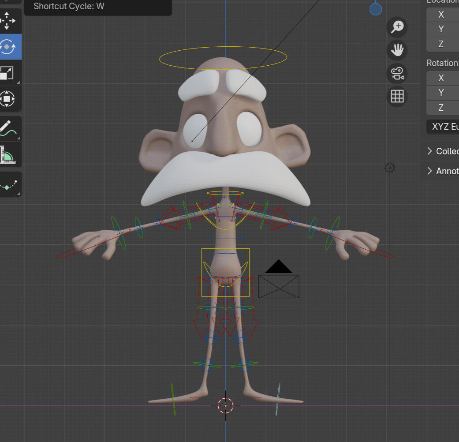Click the Rotation Y field
The width and height of the screenshot is (459, 442).
coord(443,93)
